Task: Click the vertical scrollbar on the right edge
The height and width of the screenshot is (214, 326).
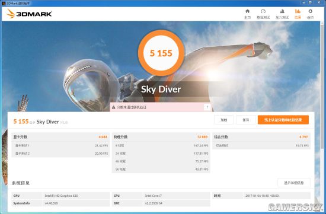Action: click(323, 116)
